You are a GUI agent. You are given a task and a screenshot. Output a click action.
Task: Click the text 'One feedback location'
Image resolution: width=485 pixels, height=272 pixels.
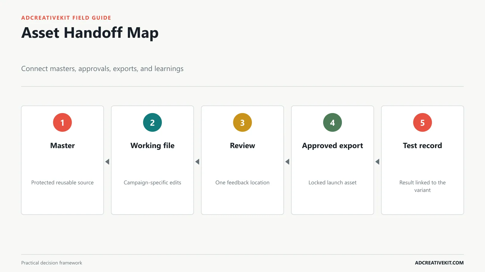point(242,183)
